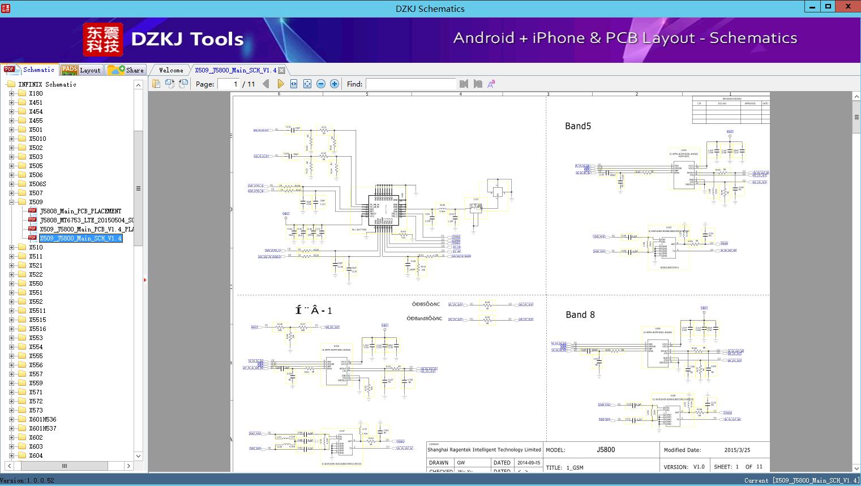Image resolution: width=861 pixels, height=486 pixels.
Task: Rotate page using second toolbar icon
Action: (170, 84)
